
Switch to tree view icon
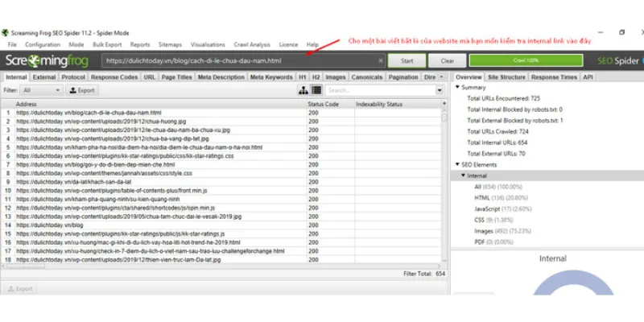(303, 90)
